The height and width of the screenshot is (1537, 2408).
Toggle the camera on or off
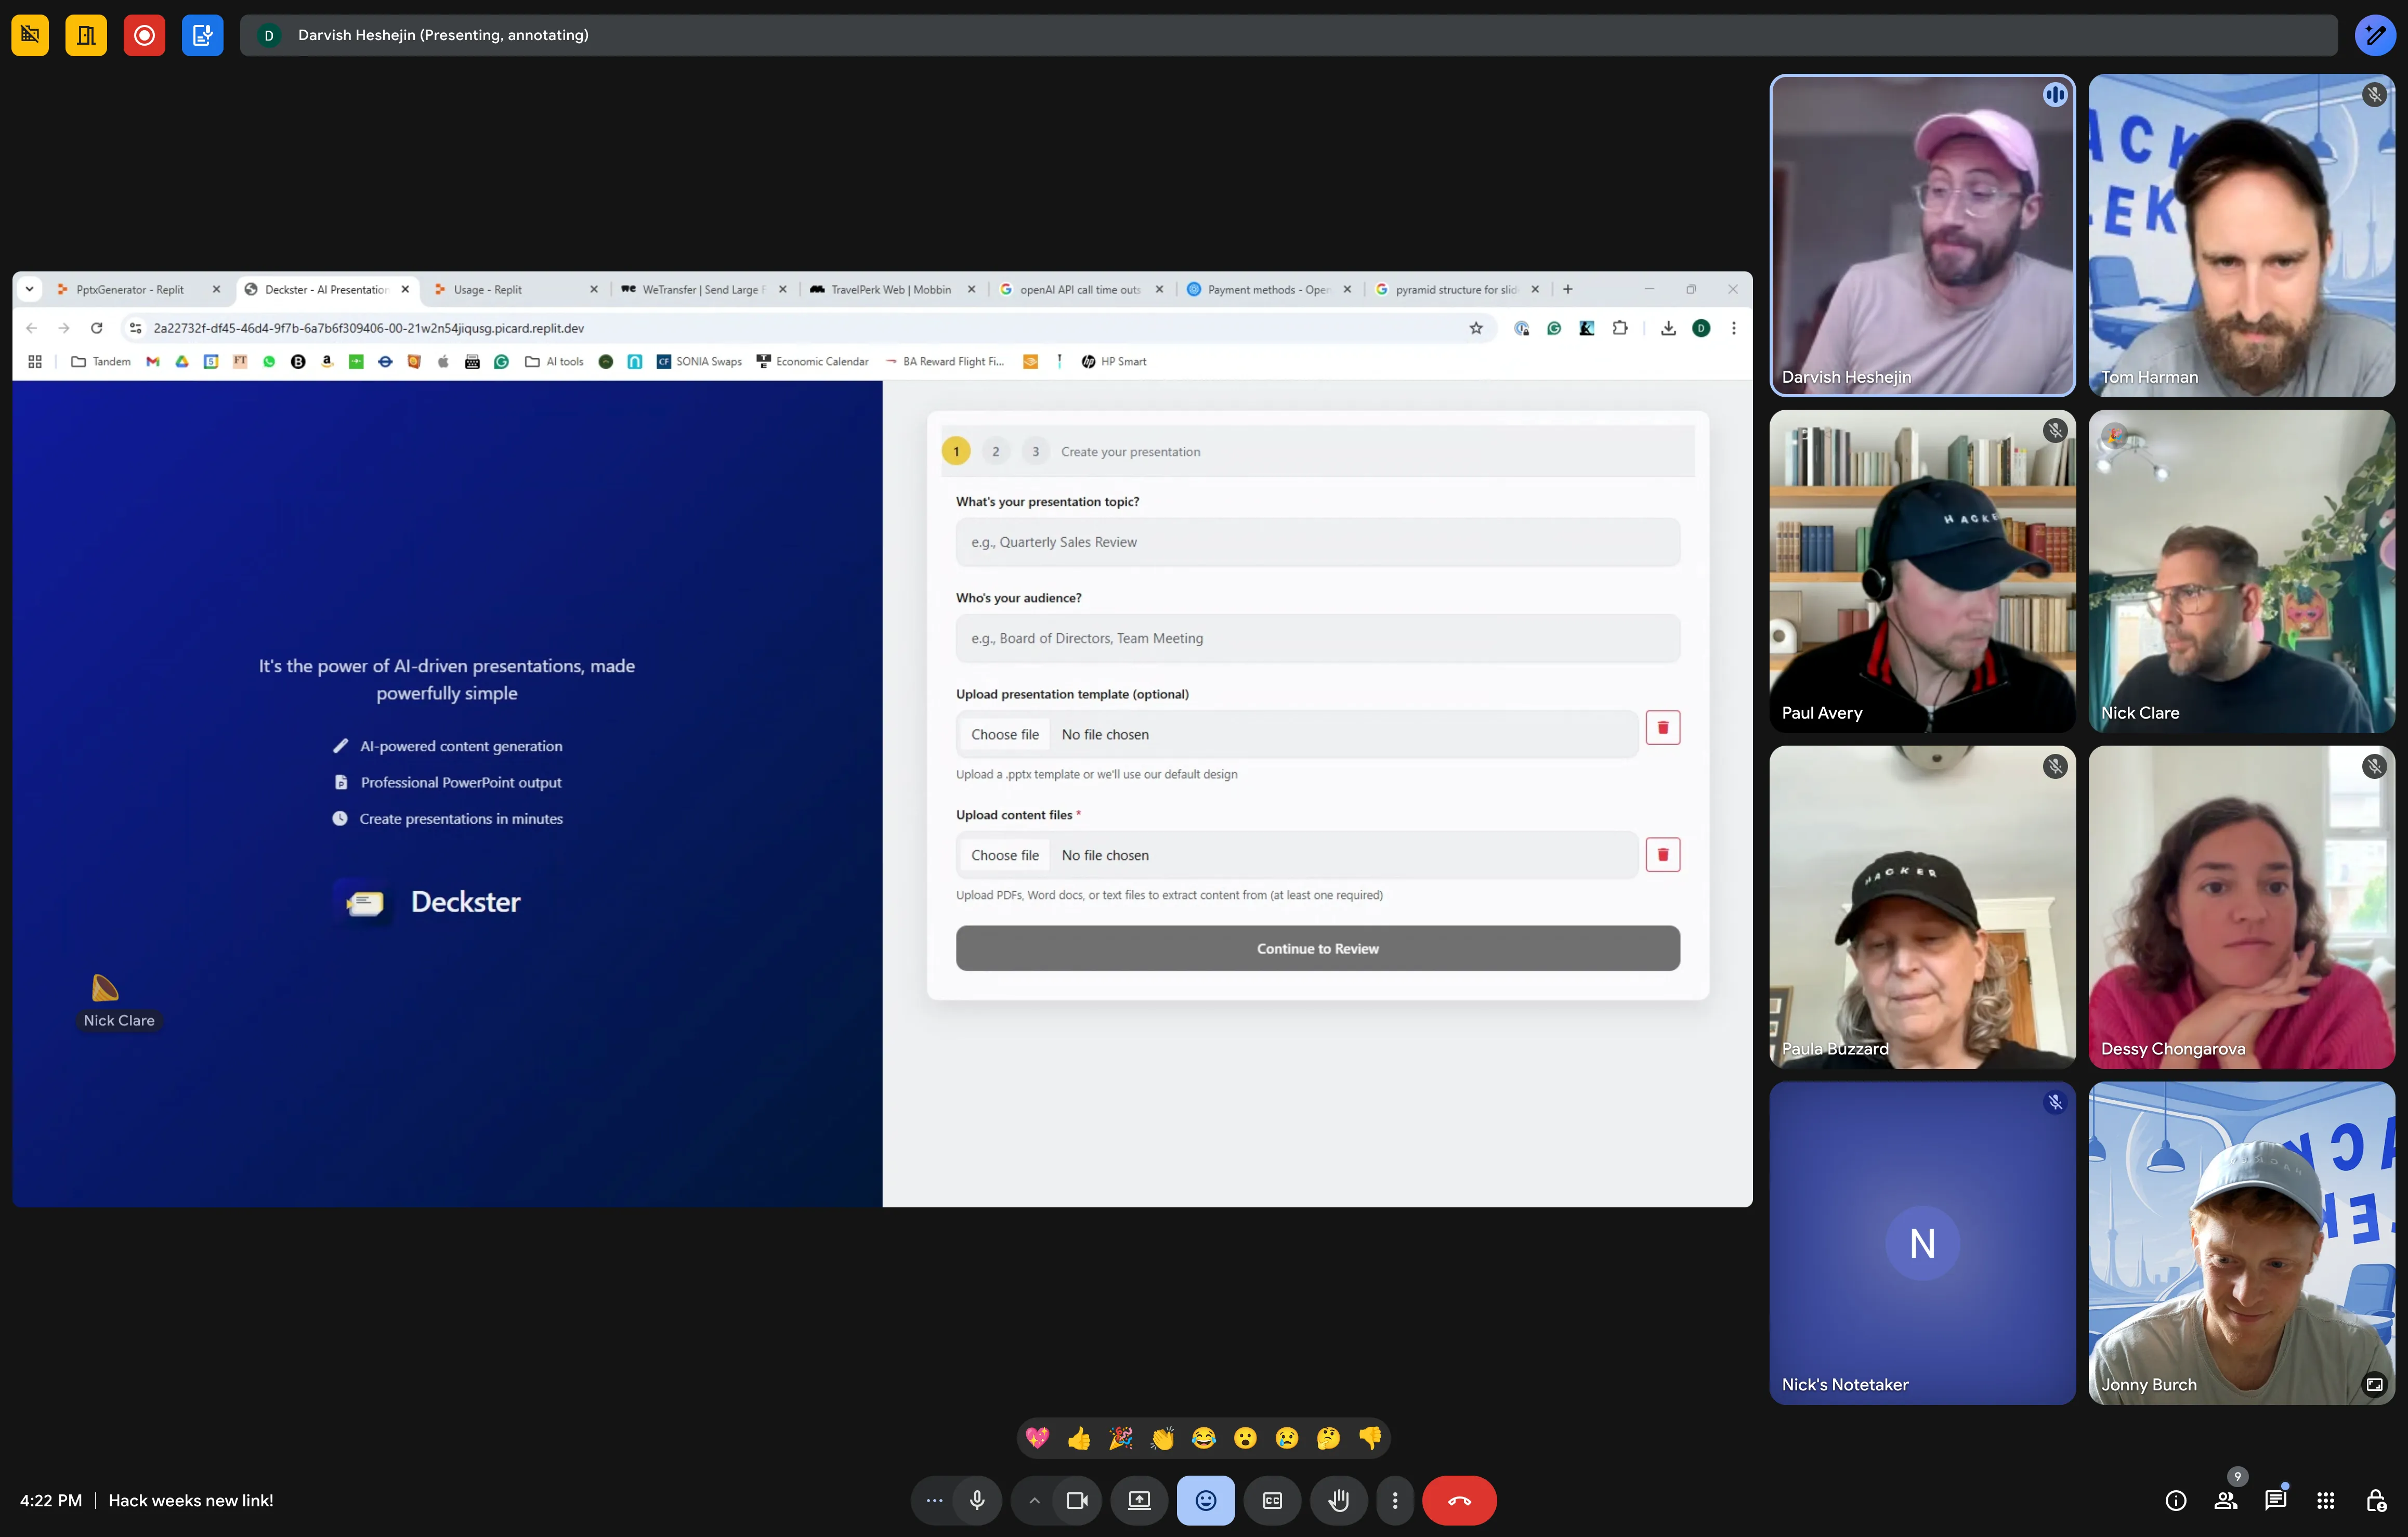pyautogui.click(x=1077, y=1500)
